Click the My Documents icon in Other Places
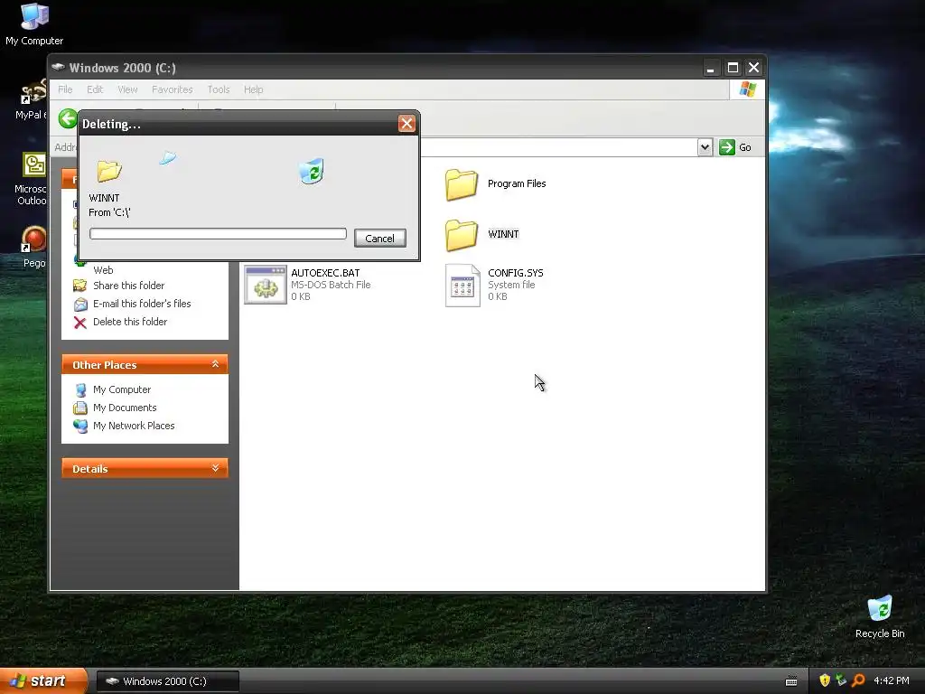Screen dimensions: 925x694 80,408
